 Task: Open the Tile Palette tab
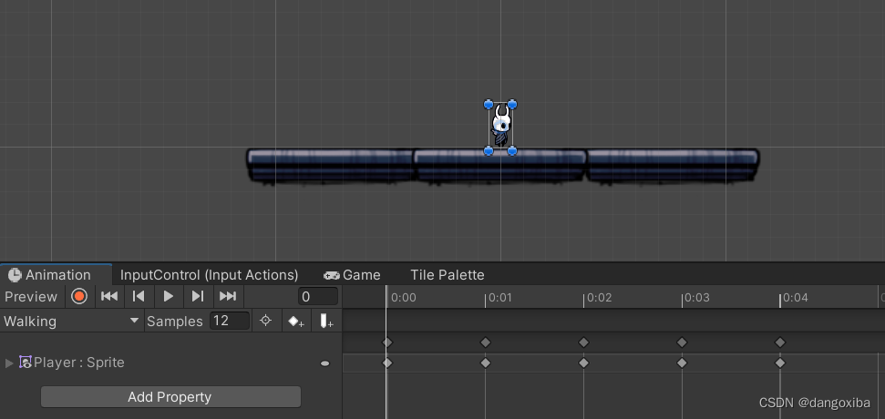[447, 275]
